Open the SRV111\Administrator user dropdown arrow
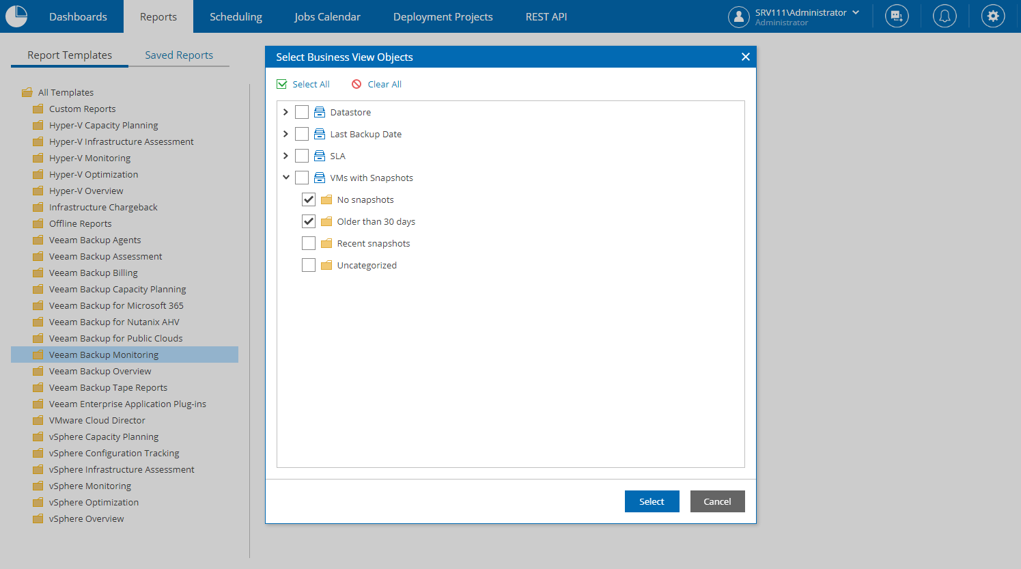Viewport: 1021px width, 569px height. [856, 12]
